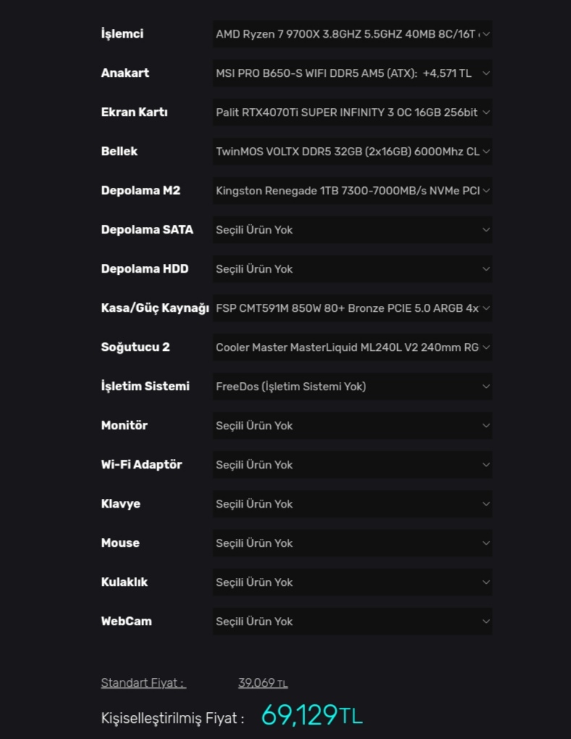Click the WebCam dropdown chevron arrow
This screenshot has width=571, height=739.
click(486, 622)
